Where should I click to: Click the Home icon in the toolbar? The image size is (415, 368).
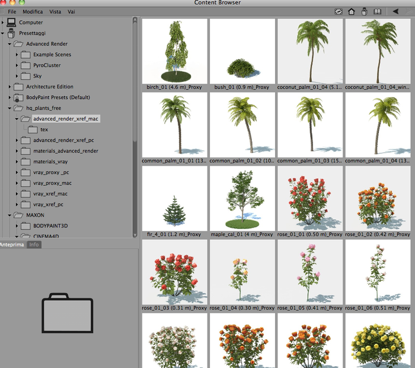point(351,12)
